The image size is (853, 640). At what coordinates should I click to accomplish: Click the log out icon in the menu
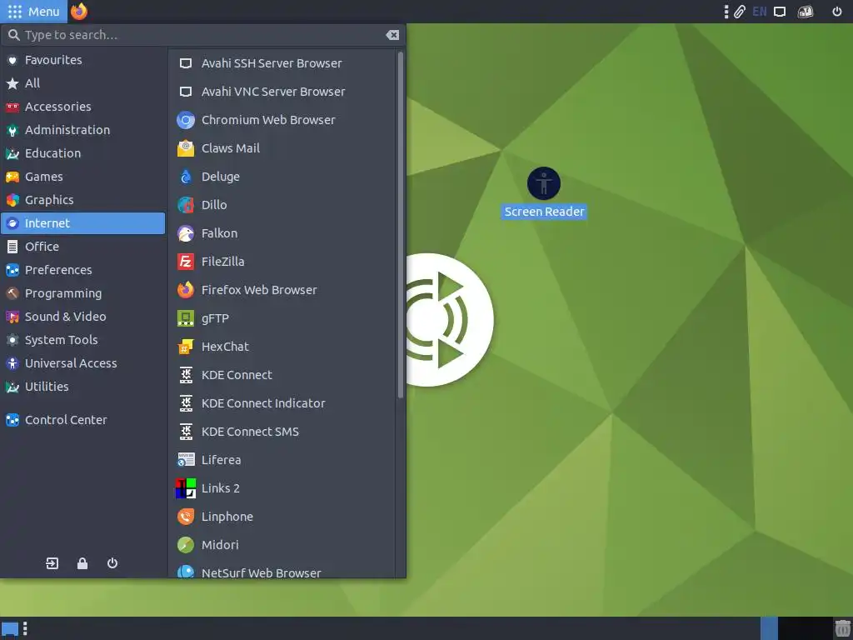tap(52, 562)
